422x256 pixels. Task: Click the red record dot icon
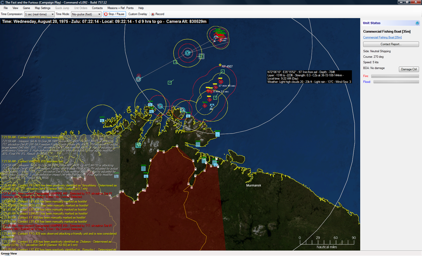(x=152, y=14)
